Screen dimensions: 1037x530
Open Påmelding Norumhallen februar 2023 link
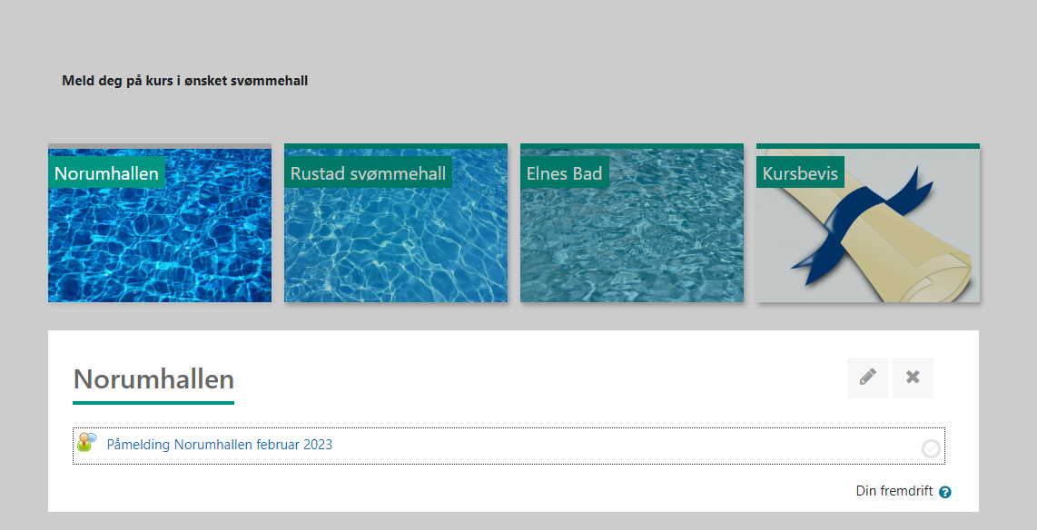pyautogui.click(x=220, y=445)
